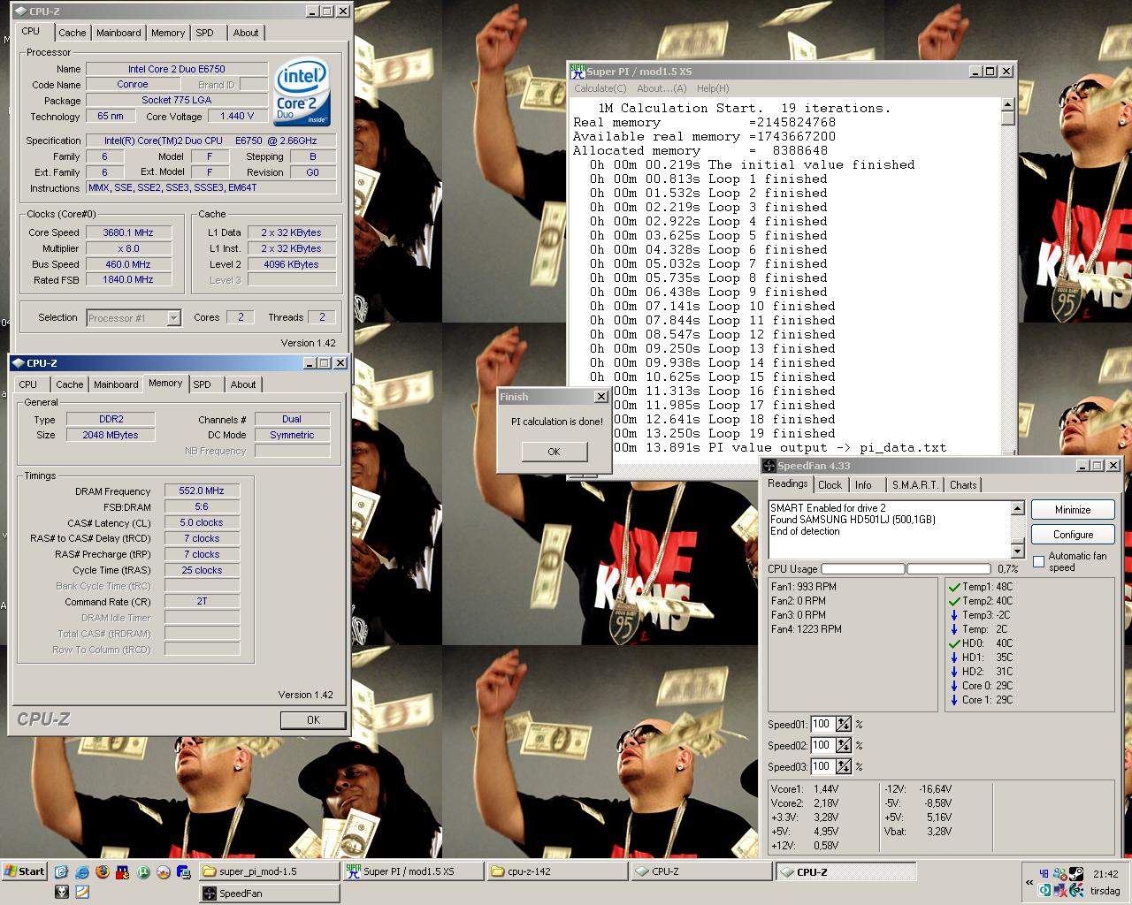Screen dimensions: 1132x905
Task: Click the blue arrow beside Core 1
Action: tap(954, 700)
